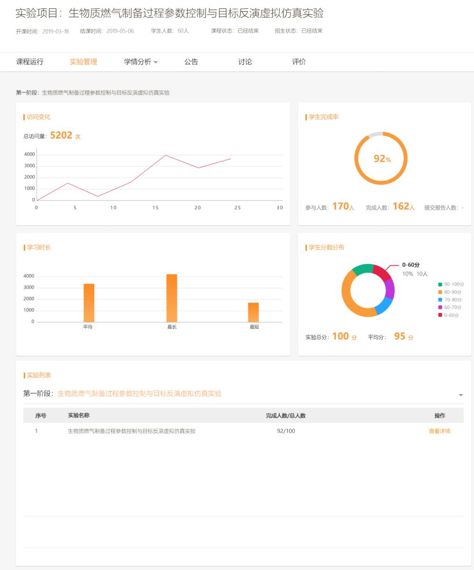Click the 92% completion ring chart

tap(381, 159)
